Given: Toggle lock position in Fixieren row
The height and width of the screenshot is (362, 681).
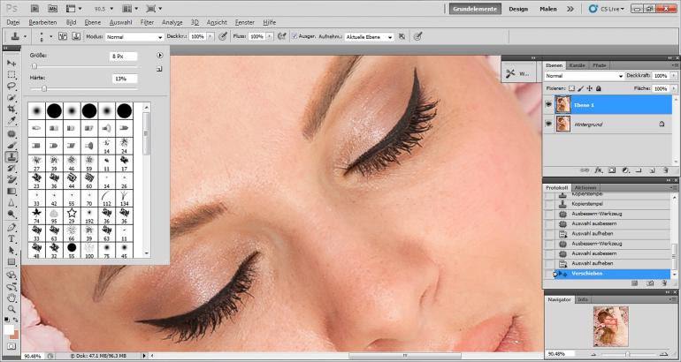Looking at the screenshot, I should pyautogui.click(x=589, y=88).
